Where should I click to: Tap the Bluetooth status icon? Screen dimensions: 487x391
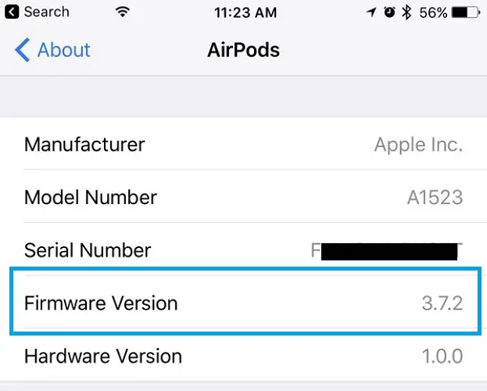(406, 12)
